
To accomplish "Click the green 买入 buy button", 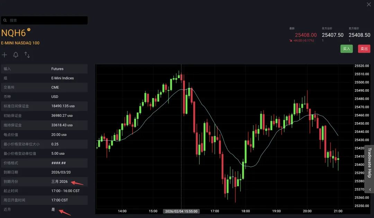I will point(346,49).
